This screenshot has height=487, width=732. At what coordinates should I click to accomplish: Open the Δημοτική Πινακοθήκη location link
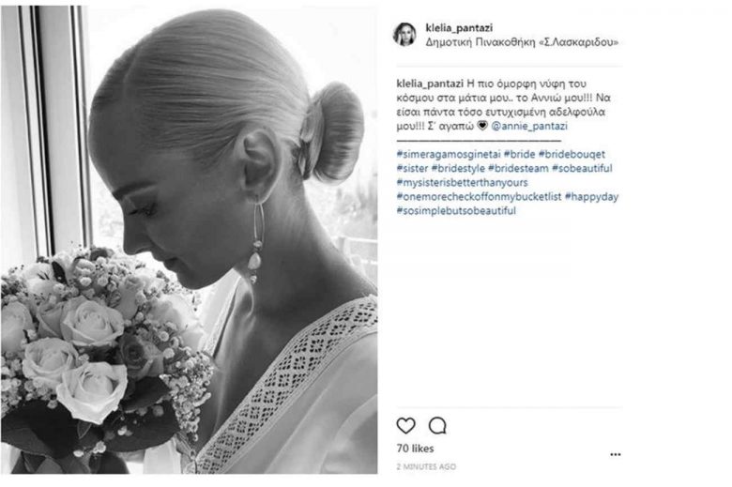click(x=522, y=42)
